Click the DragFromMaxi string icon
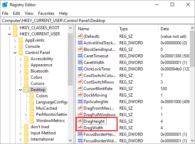This screenshot has height=144, width=195. 80,108
